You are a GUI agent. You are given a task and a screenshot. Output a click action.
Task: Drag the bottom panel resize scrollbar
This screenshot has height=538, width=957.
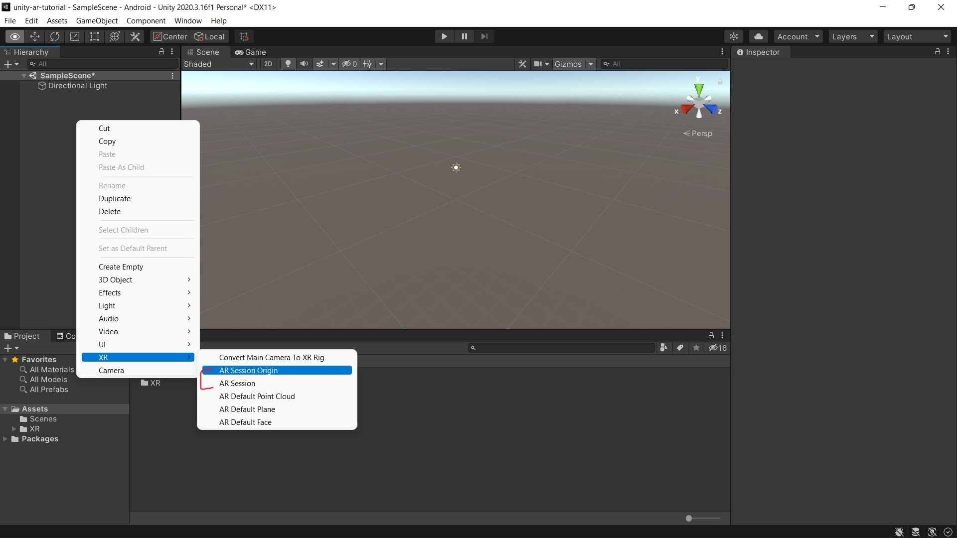click(x=687, y=518)
